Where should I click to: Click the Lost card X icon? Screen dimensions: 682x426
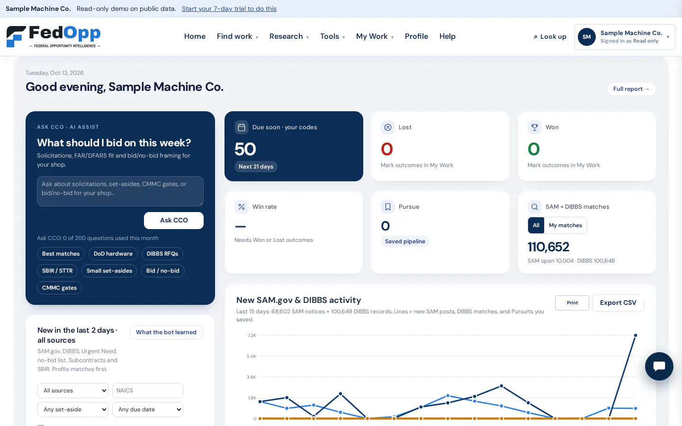tap(388, 127)
